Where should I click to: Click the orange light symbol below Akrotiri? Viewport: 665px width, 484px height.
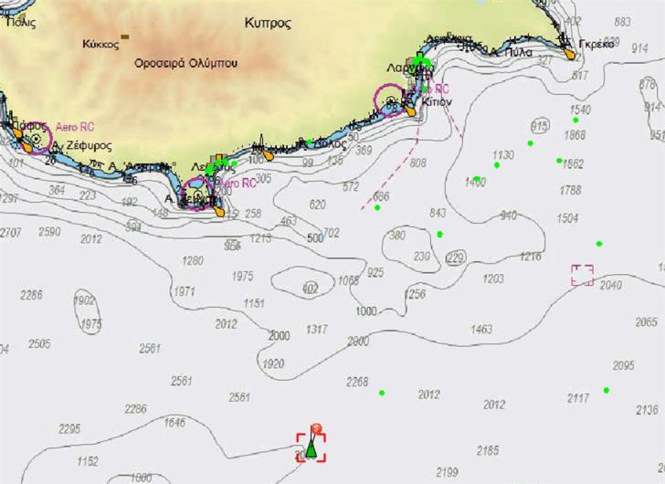coord(219,212)
